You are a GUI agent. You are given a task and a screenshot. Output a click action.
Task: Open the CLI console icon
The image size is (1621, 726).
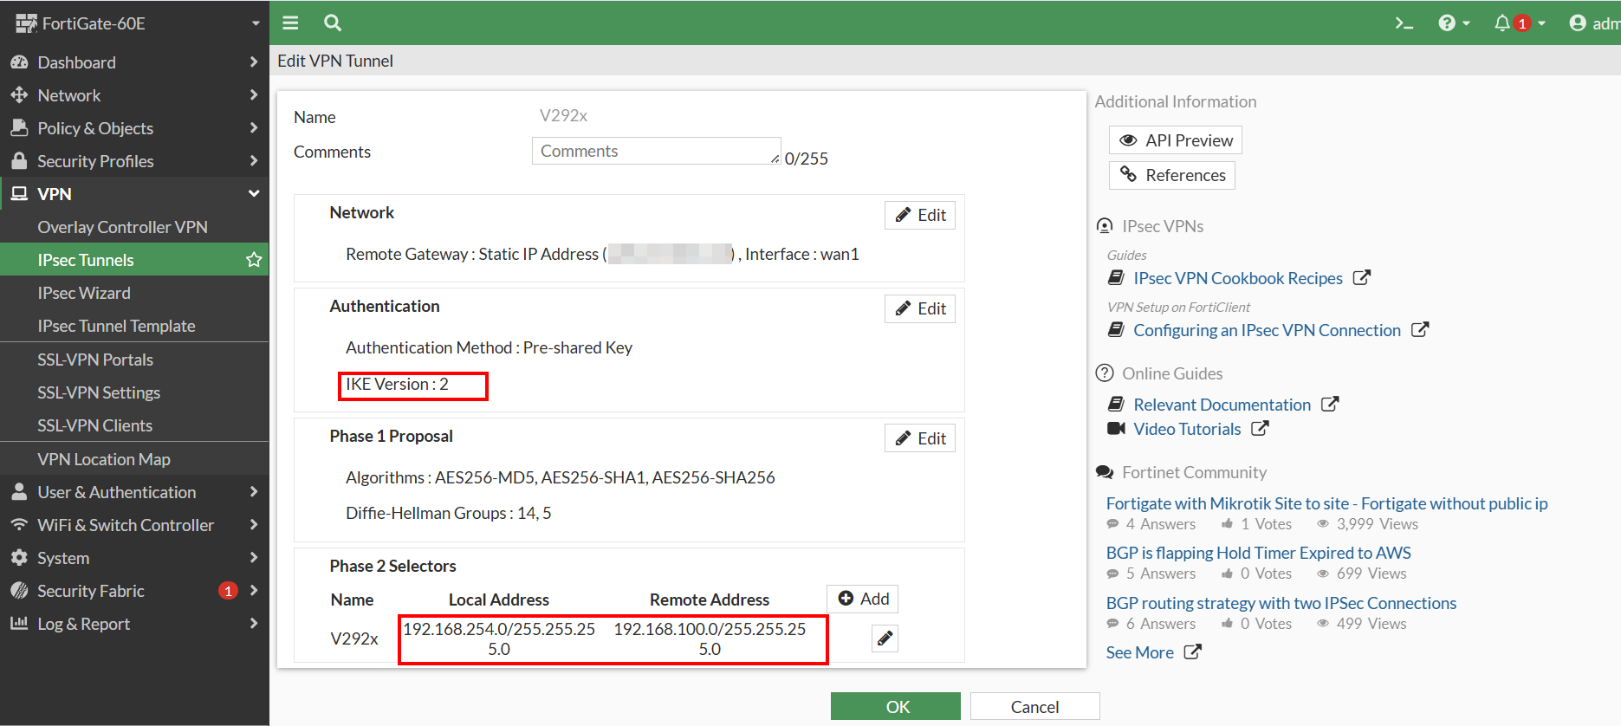click(x=1404, y=23)
